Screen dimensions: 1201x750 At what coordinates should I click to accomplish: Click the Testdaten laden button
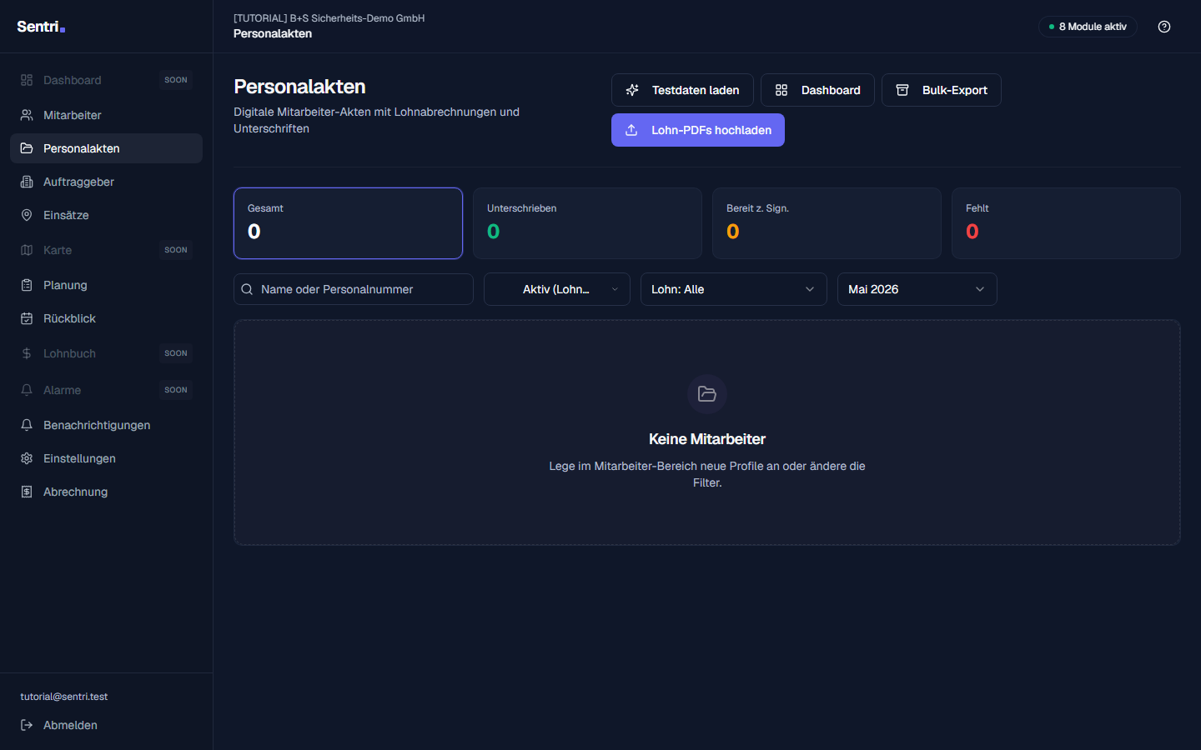(682, 90)
